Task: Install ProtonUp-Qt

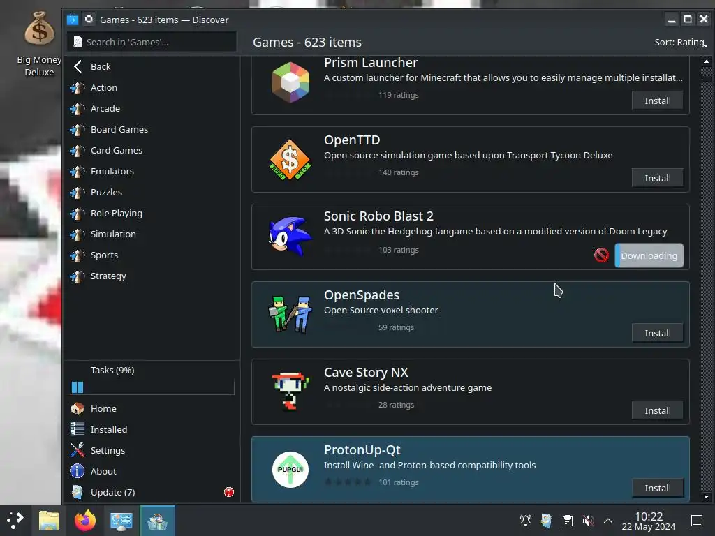Action: click(658, 488)
